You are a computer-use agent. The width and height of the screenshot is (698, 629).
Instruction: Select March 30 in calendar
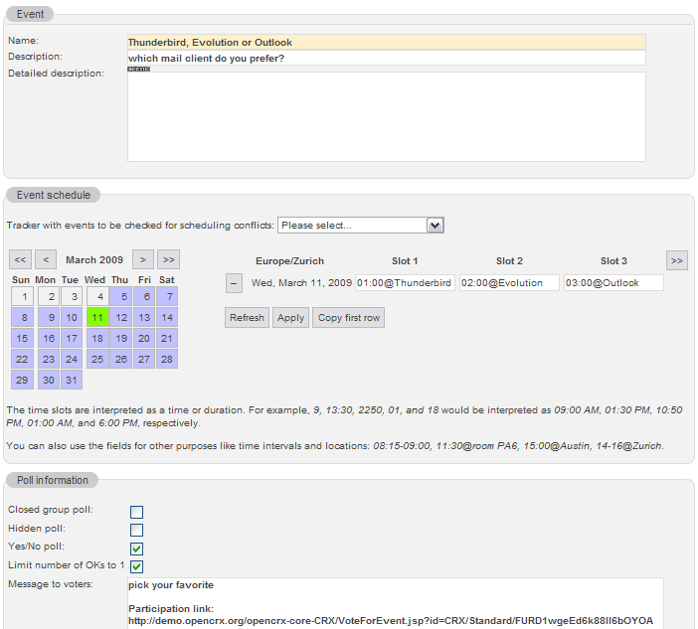(x=49, y=381)
